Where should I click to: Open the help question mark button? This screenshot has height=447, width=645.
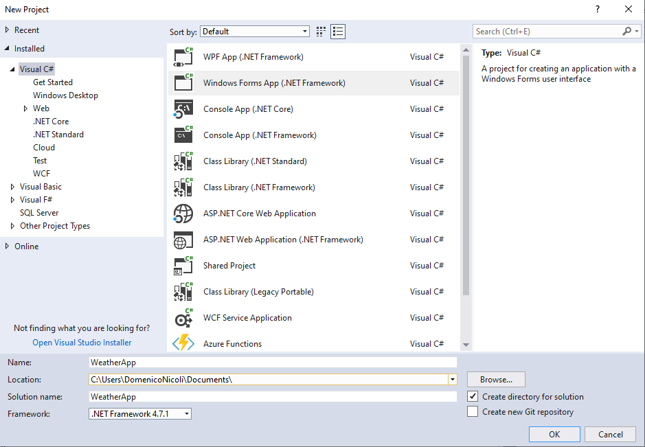[x=598, y=9]
